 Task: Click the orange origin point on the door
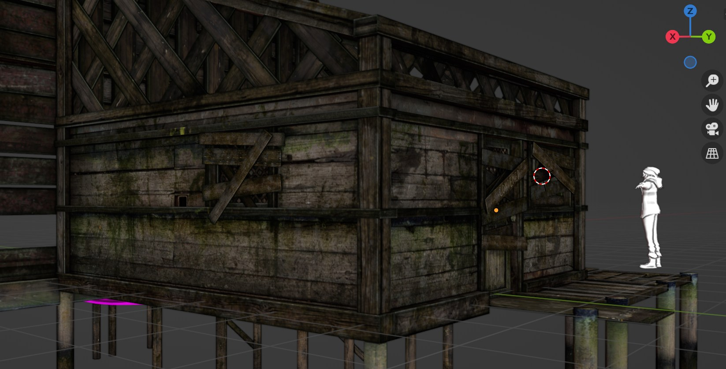tap(496, 210)
